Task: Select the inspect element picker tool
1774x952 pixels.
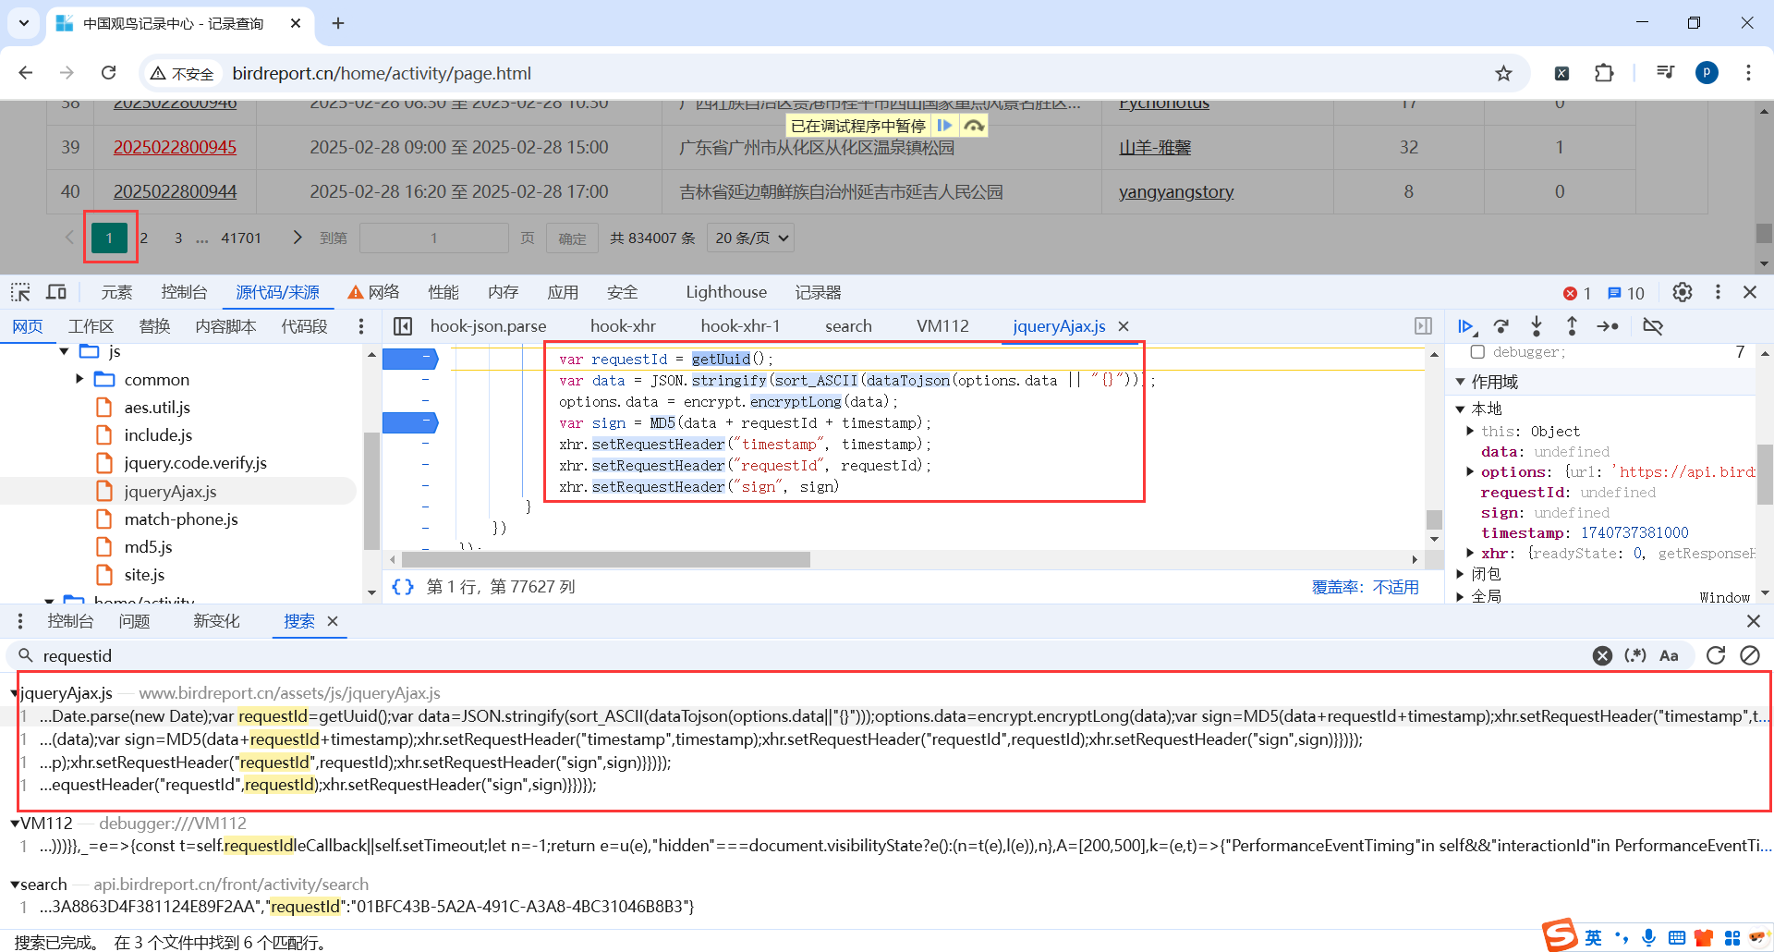Action: [20, 293]
